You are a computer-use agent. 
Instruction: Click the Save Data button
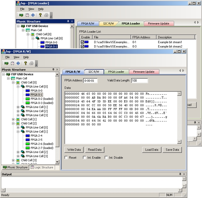pos(172,149)
